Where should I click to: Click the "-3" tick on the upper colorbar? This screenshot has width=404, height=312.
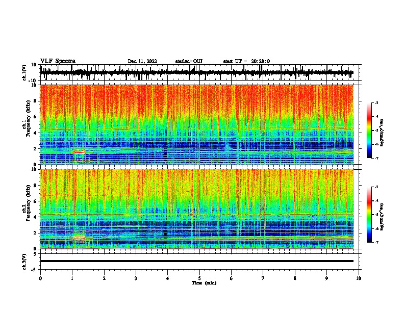point(376,103)
